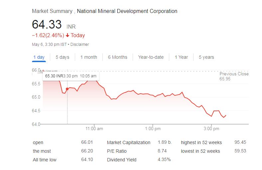Click the Market Summary heading link
This screenshot has height=170, width=262.
[x=52, y=11]
